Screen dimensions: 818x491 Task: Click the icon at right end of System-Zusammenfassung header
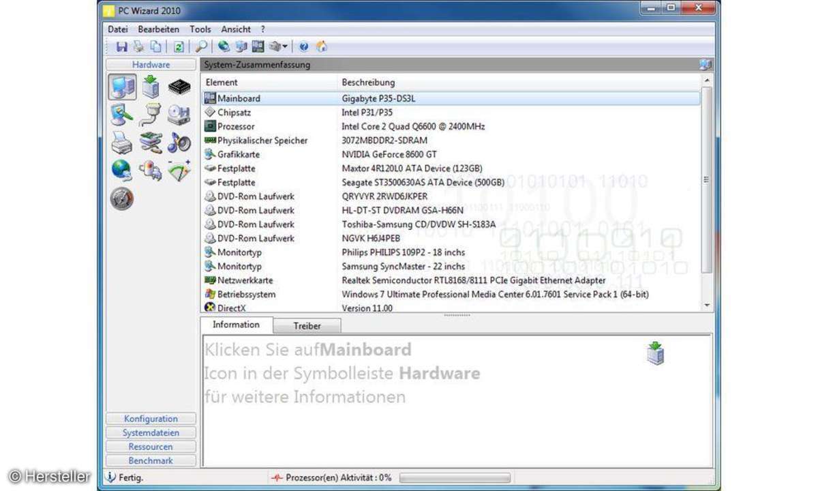705,65
